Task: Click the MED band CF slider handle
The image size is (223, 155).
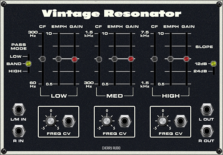Action: tap(99, 59)
